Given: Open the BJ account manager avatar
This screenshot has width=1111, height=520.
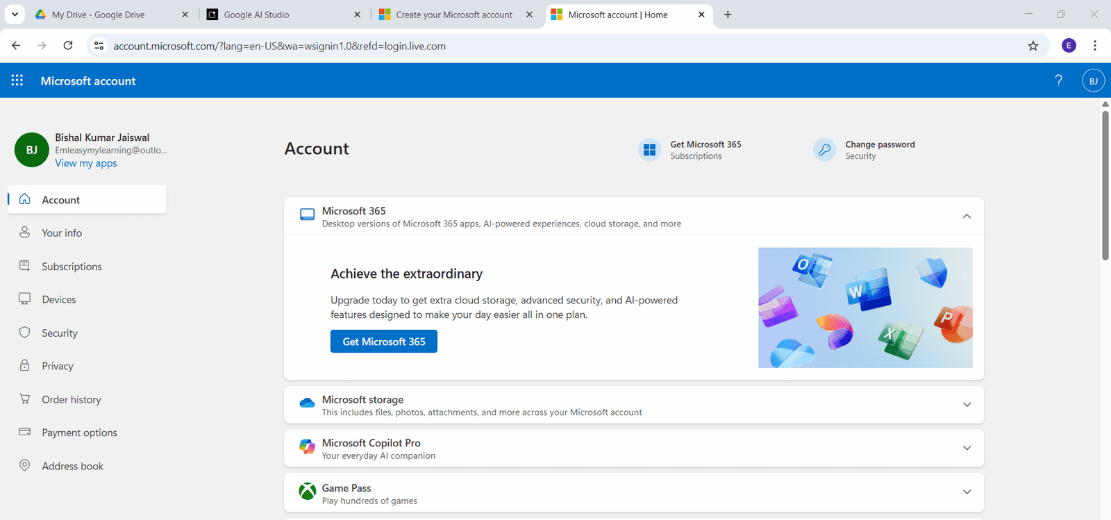Looking at the screenshot, I should point(1093,81).
